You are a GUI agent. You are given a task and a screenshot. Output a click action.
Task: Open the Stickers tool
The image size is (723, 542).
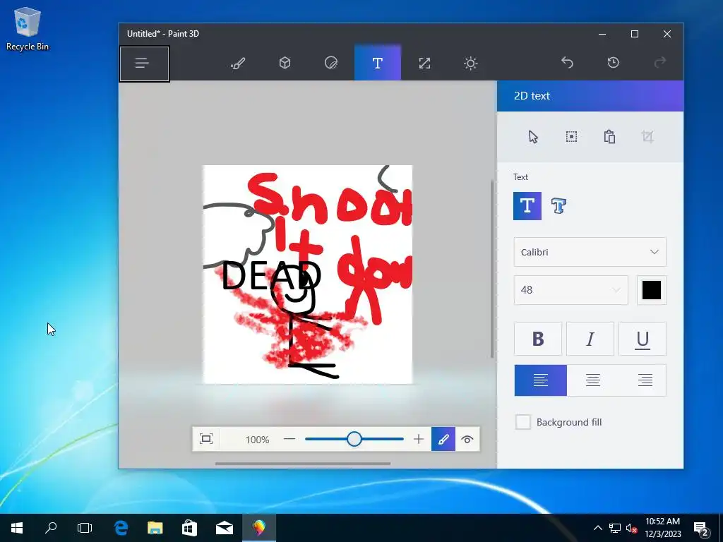(331, 63)
